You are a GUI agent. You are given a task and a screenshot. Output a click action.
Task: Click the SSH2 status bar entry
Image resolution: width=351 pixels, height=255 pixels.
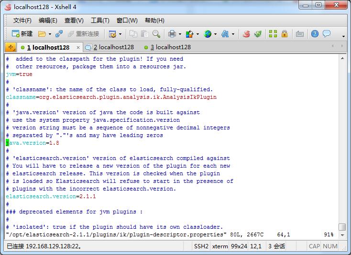point(201,246)
